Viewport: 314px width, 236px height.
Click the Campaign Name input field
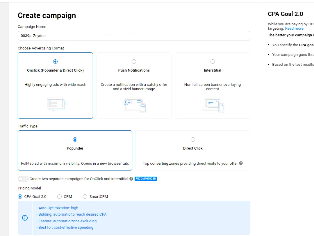point(134,36)
